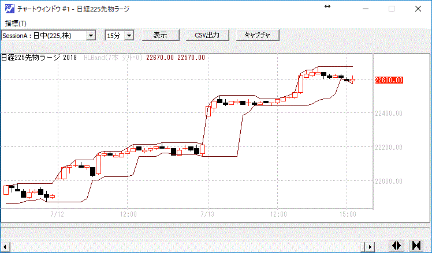
Task: Click the resize arrows icon in title bar
Action: [327, 6]
